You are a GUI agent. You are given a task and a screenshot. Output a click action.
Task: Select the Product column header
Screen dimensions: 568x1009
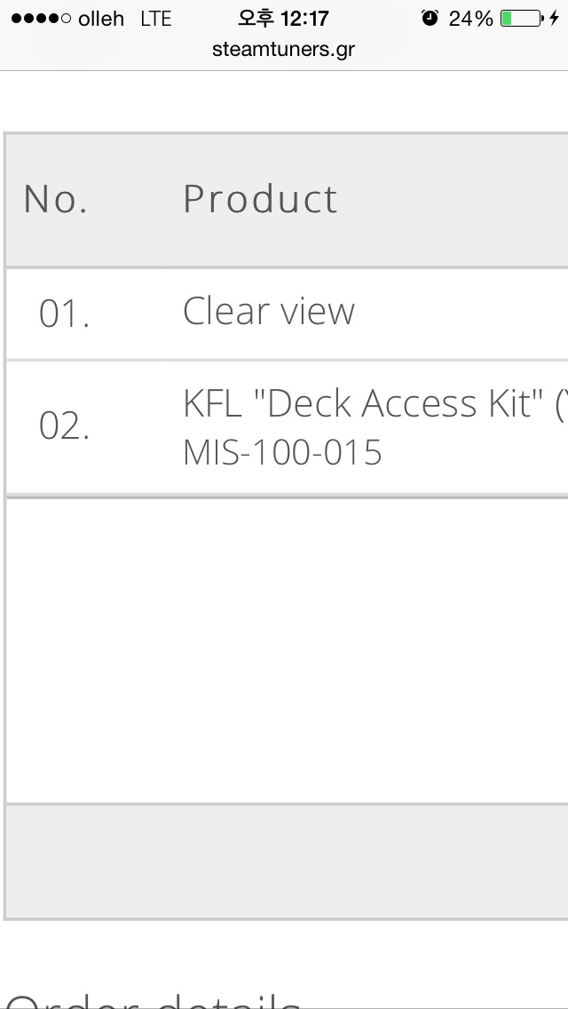260,198
